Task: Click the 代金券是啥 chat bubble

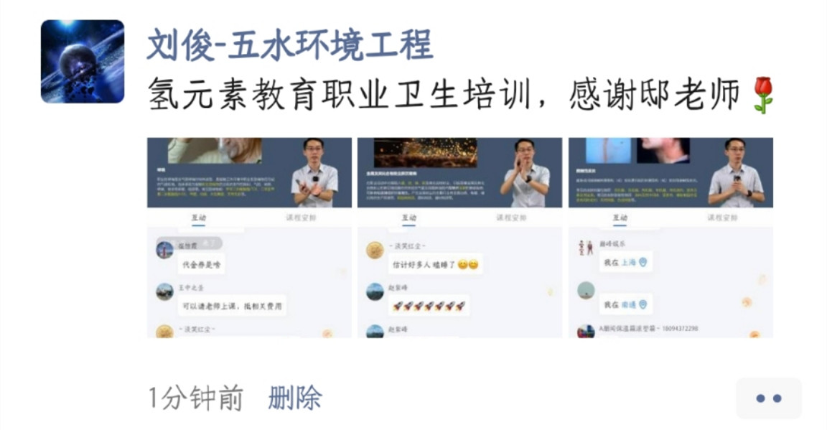Action: point(202,264)
